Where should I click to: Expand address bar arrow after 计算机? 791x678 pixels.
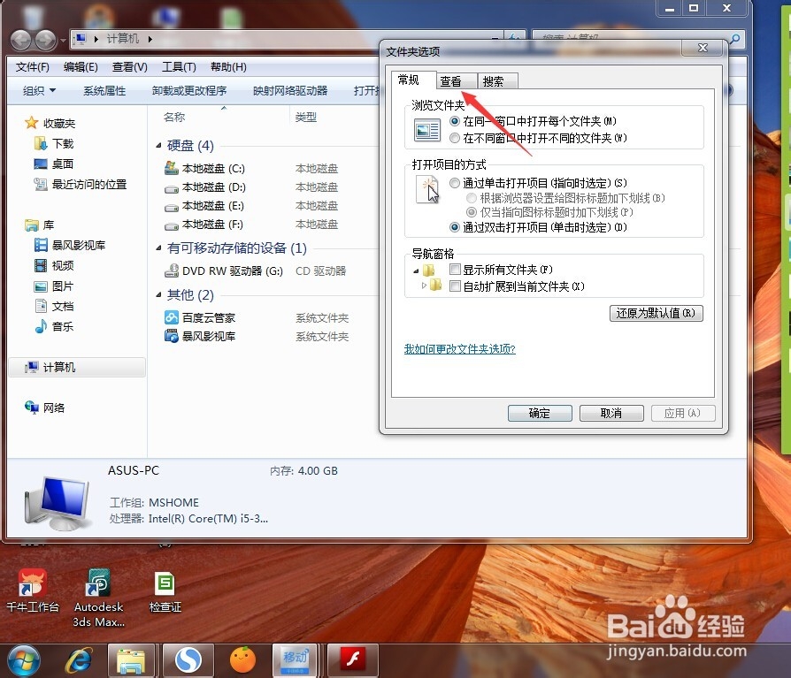(x=150, y=39)
